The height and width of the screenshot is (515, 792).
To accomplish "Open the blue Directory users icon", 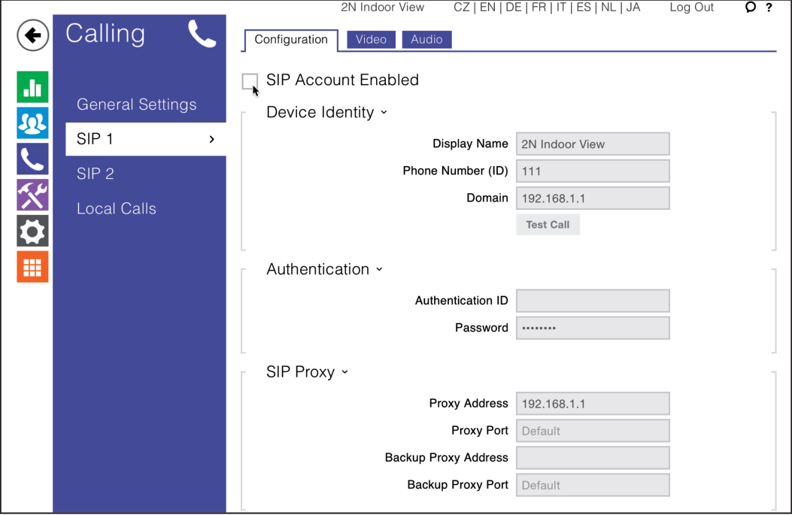I will point(32,123).
